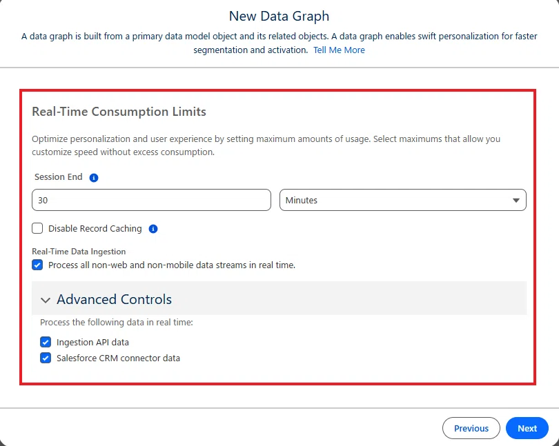Screen dimensions: 559x446
Task: Click the New Data Graph dialog title
Action: [279, 17]
